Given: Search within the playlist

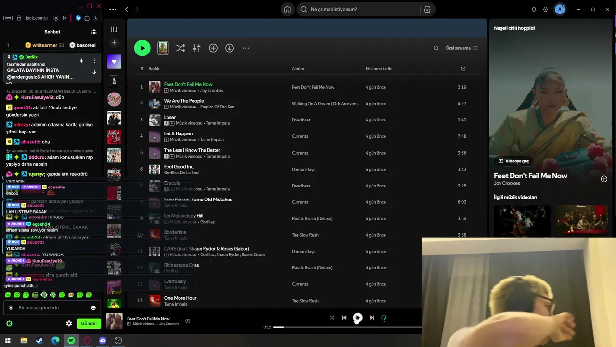Looking at the screenshot, I should click(436, 48).
